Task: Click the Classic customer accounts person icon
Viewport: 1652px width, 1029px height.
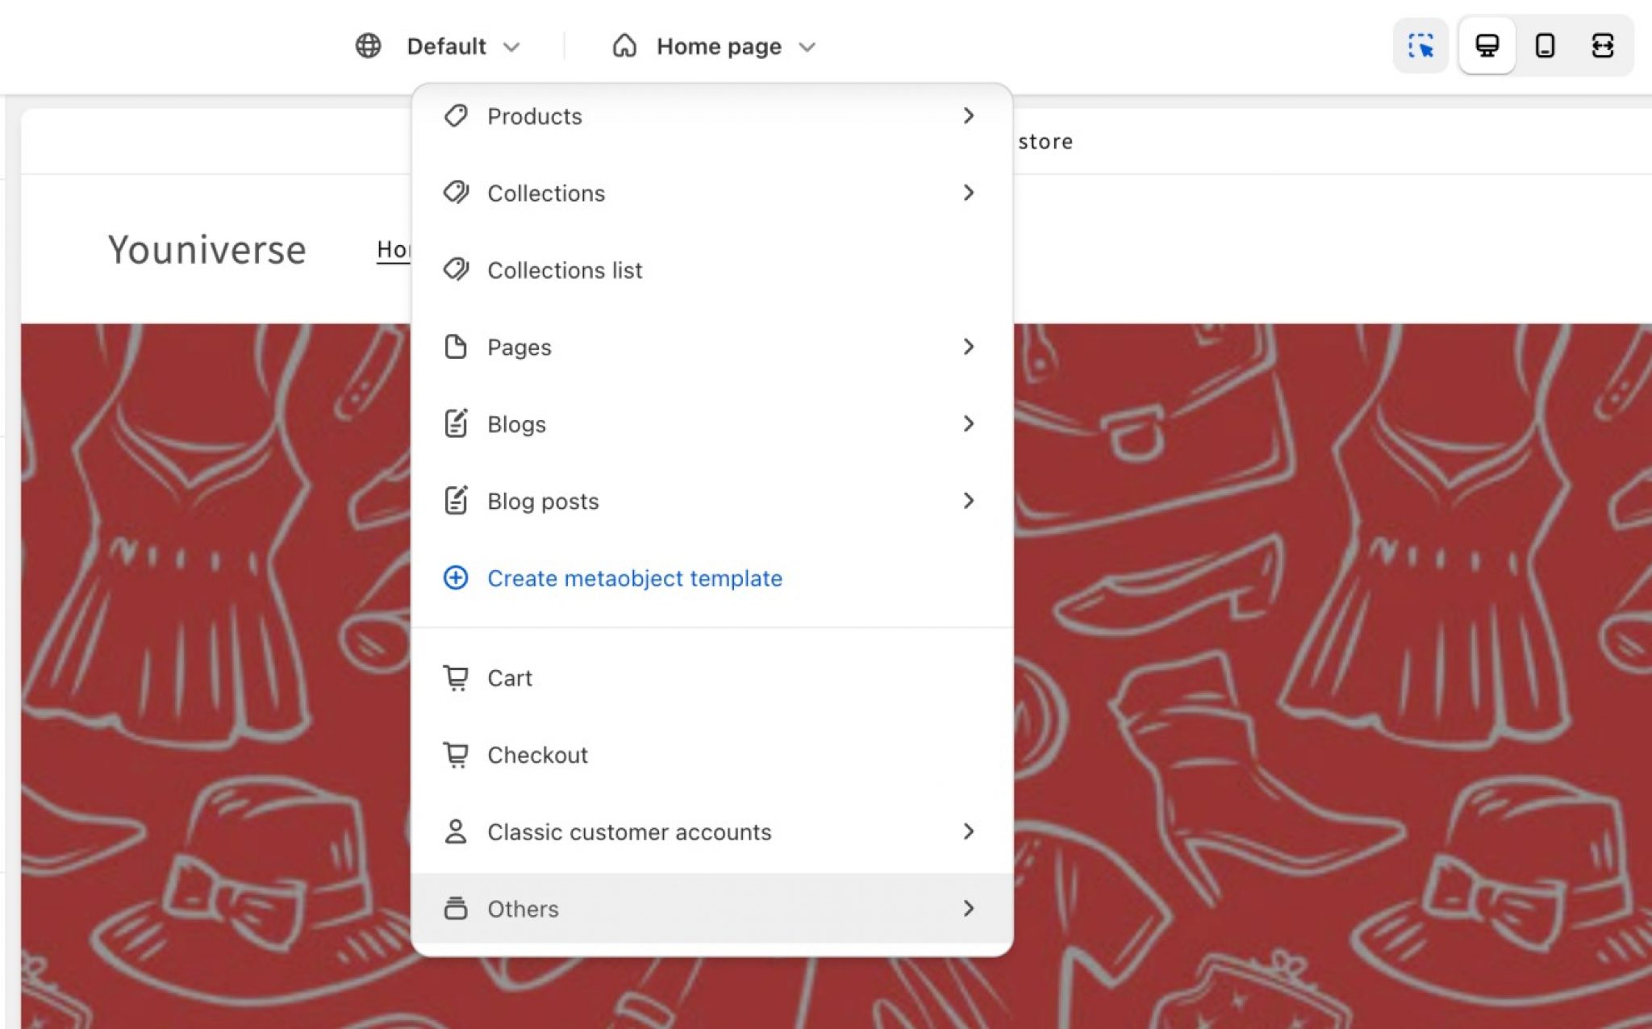Action: pos(456,831)
